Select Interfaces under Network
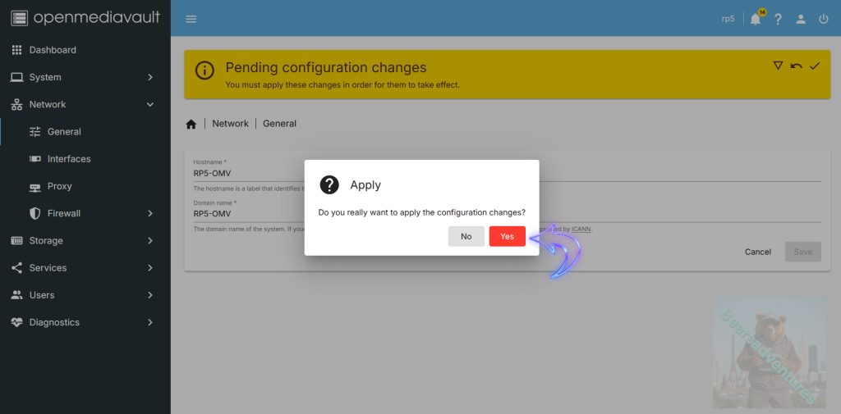Image resolution: width=841 pixels, height=414 pixels. [x=69, y=159]
